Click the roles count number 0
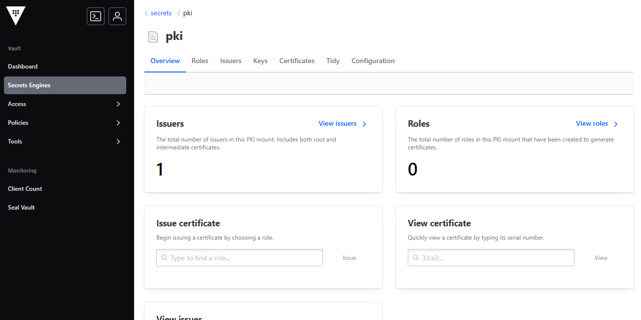Image resolution: width=641 pixels, height=320 pixels. pos(413,170)
